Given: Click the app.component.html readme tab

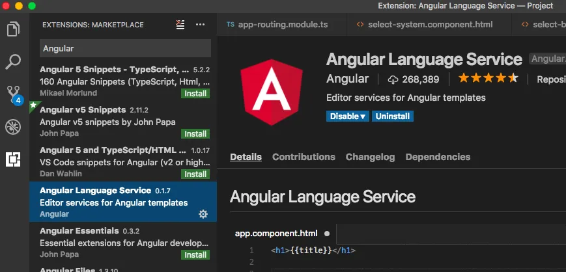Looking at the screenshot, I should [x=283, y=234].
